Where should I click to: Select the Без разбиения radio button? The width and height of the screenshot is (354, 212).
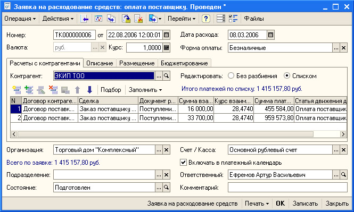click(x=230, y=75)
